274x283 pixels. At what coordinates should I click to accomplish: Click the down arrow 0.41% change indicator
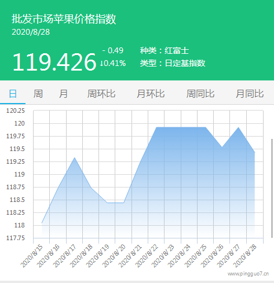pyautogui.click(x=113, y=63)
